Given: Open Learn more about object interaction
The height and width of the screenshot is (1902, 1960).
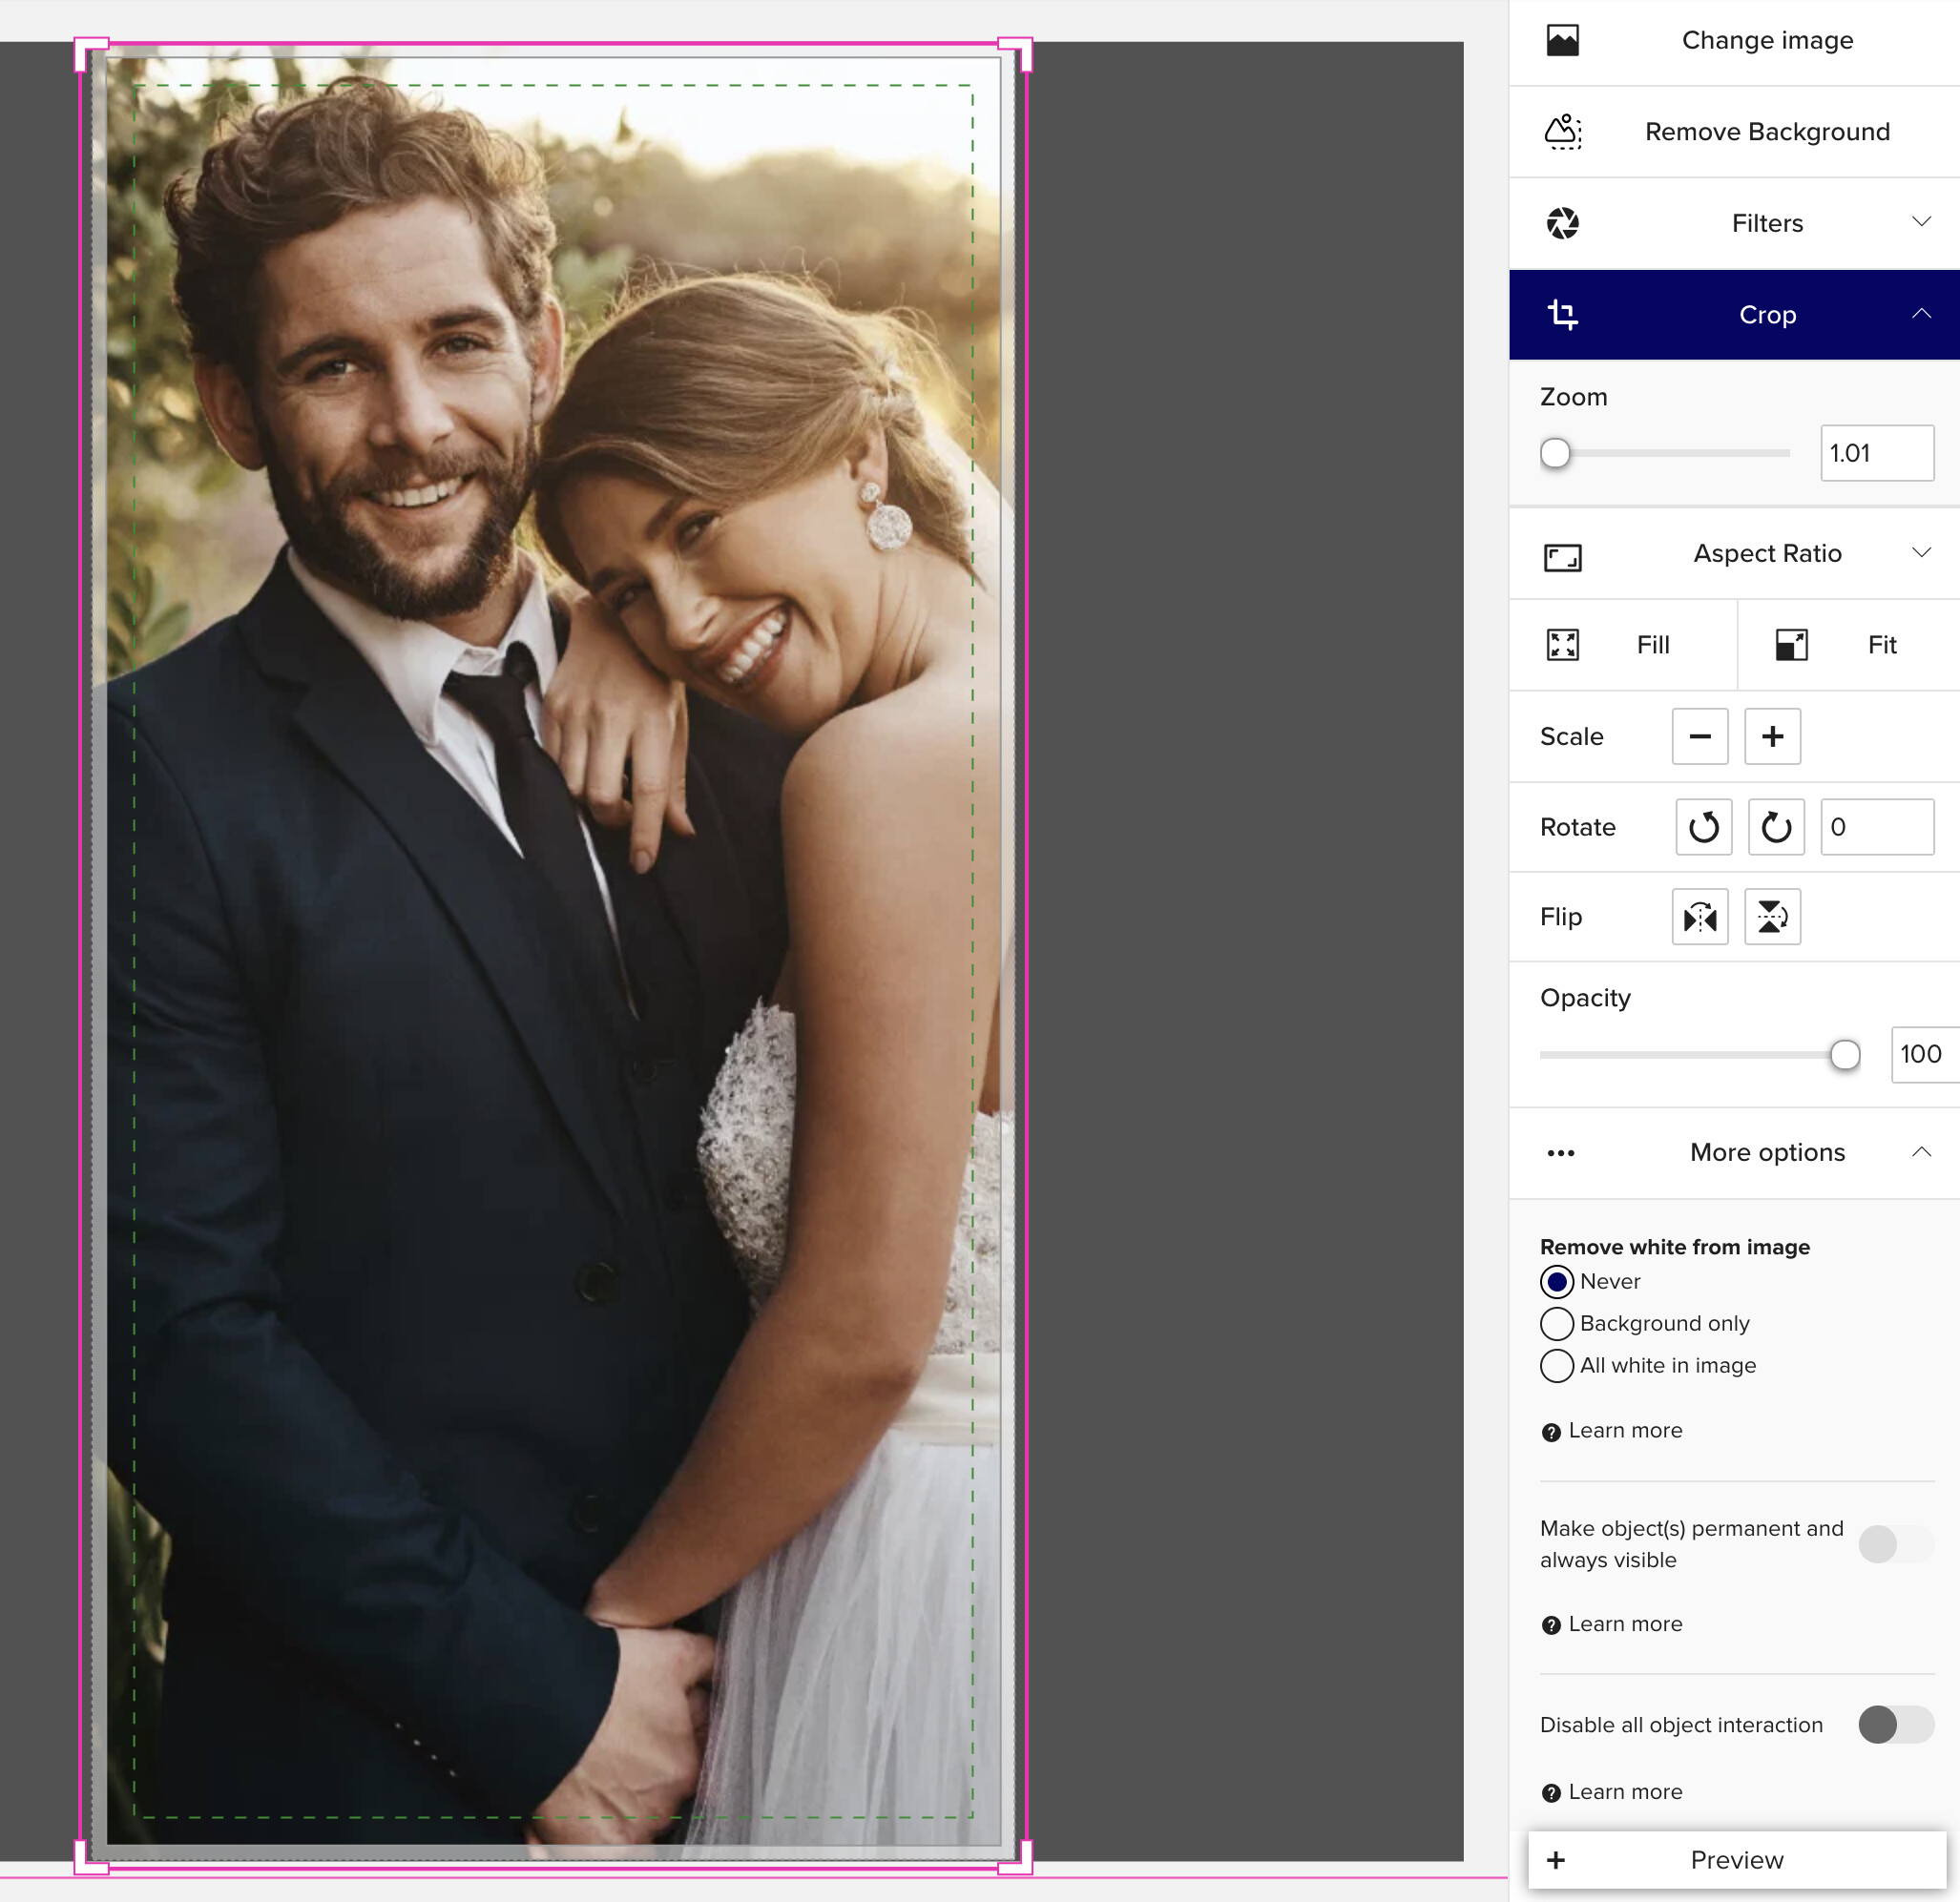Looking at the screenshot, I should (1625, 1792).
